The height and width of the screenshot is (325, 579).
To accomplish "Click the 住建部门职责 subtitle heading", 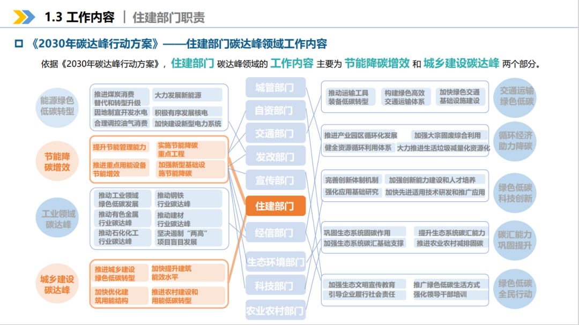I will click(168, 18).
